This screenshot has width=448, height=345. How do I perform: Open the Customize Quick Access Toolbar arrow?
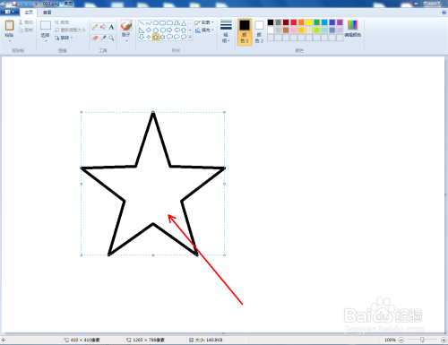tap(36, 4)
